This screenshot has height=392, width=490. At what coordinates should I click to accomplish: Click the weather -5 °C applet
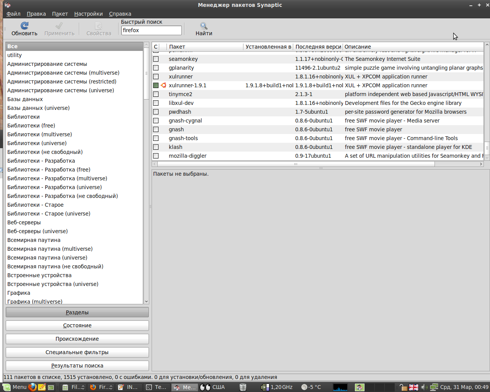pyautogui.click(x=311, y=387)
